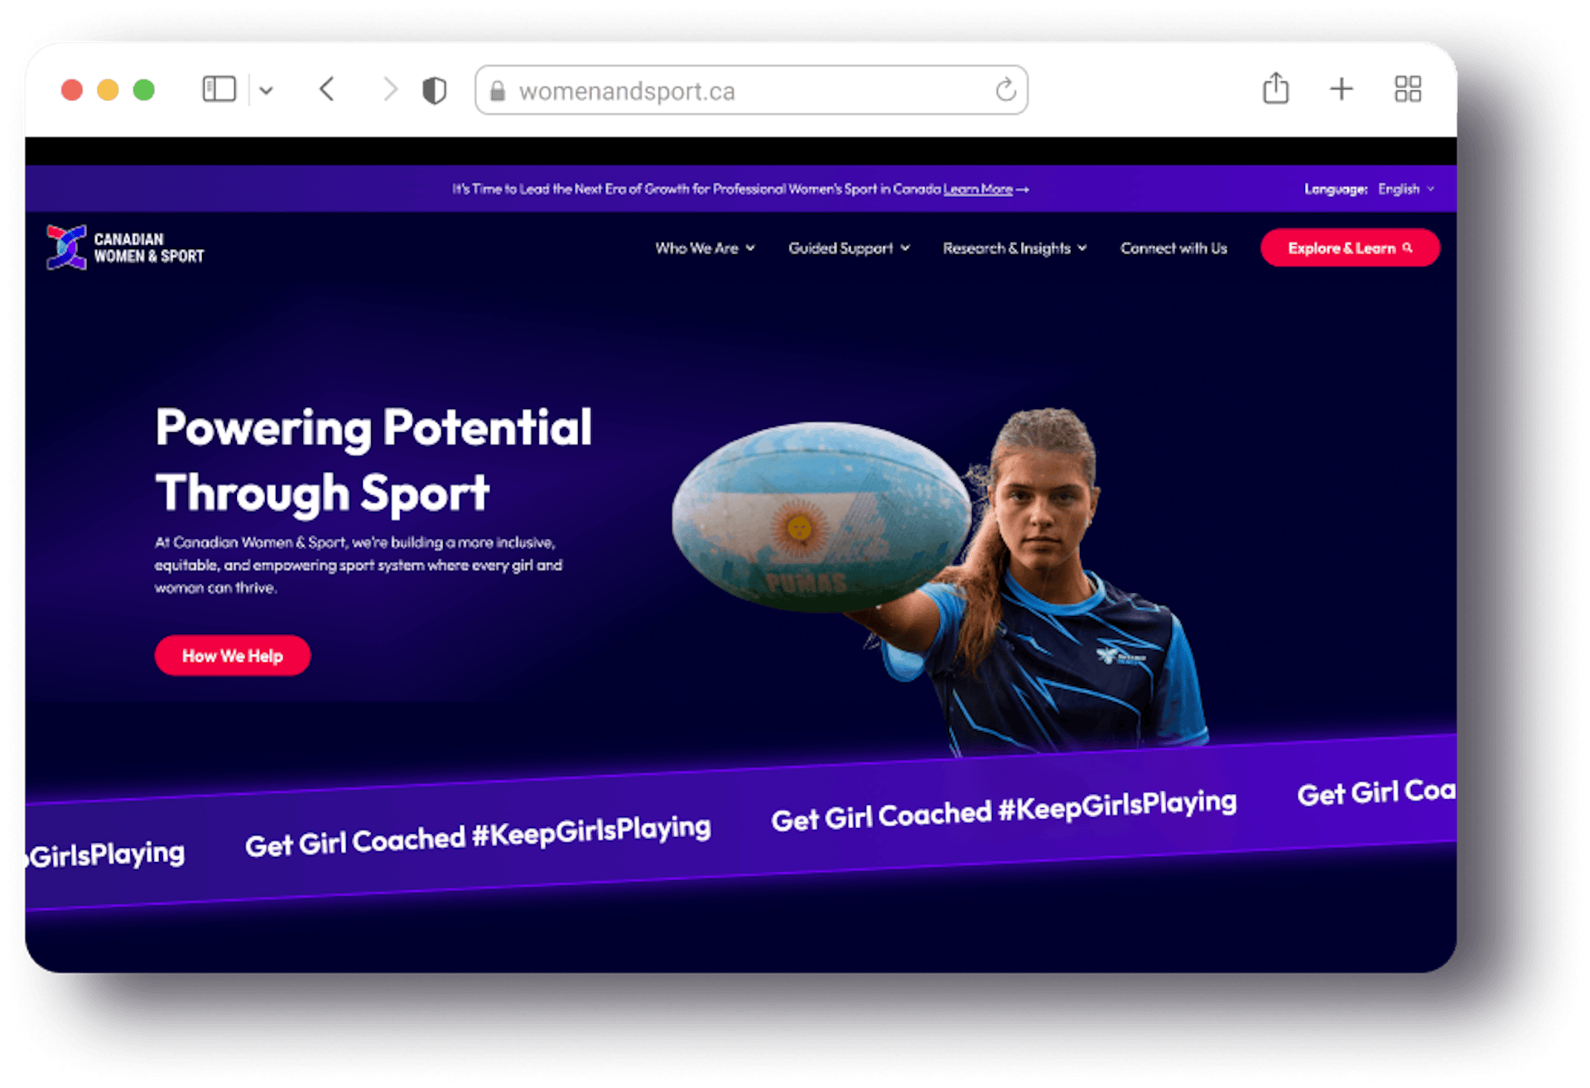Viewport: 1590px width, 1088px height.
Task: Follow the Learn More banner link
Action: coord(978,189)
